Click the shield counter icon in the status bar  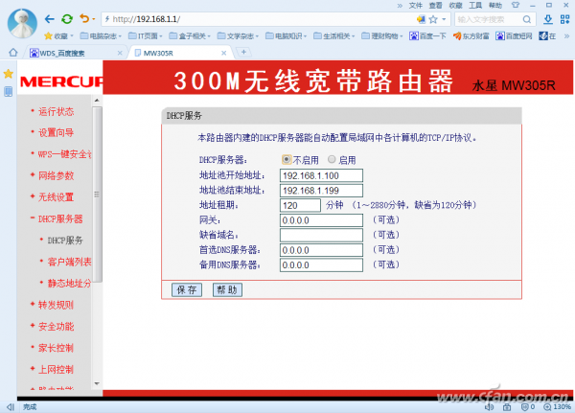(x=528, y=406)
